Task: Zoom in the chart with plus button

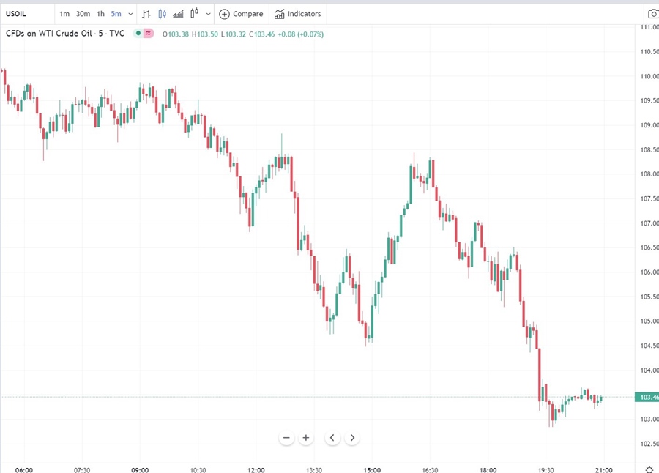Action: pyautogui.click(x=306, y=438)
